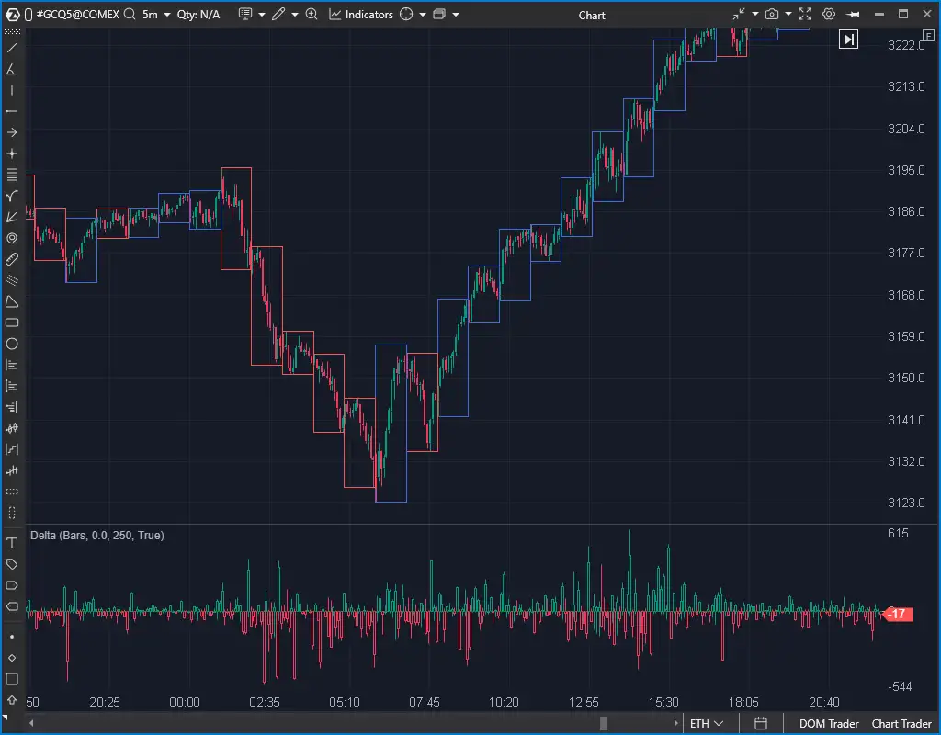Toggle fullscreen mode for chart
The width and height of the screenshot is (941, 735).
(x=805, y=15)
